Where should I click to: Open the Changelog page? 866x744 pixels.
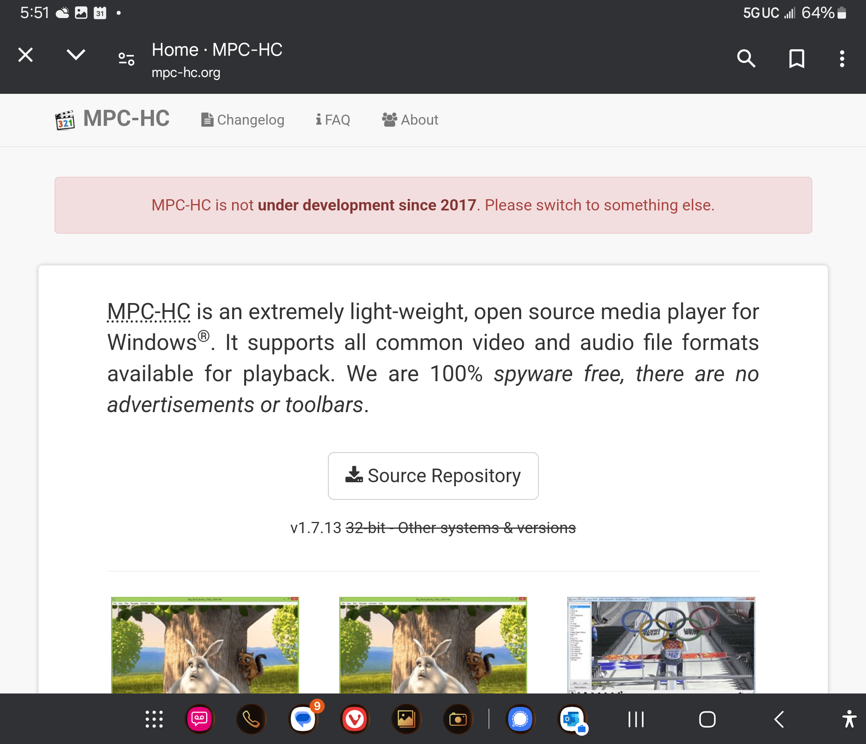pyautogui.click(x=243, y=120)
